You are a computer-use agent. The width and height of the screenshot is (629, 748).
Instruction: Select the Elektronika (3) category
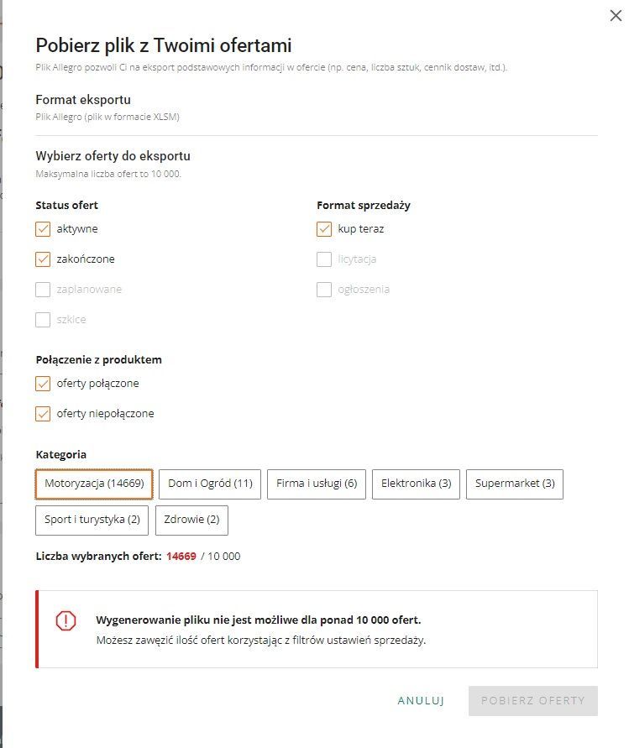pos(416,484)
